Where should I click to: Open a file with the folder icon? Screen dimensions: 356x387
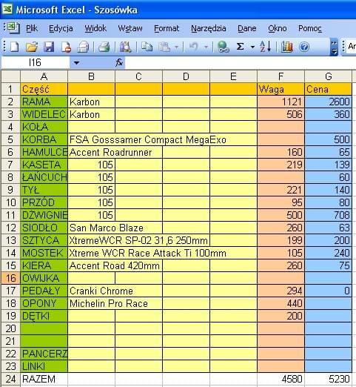coord(32,47)
